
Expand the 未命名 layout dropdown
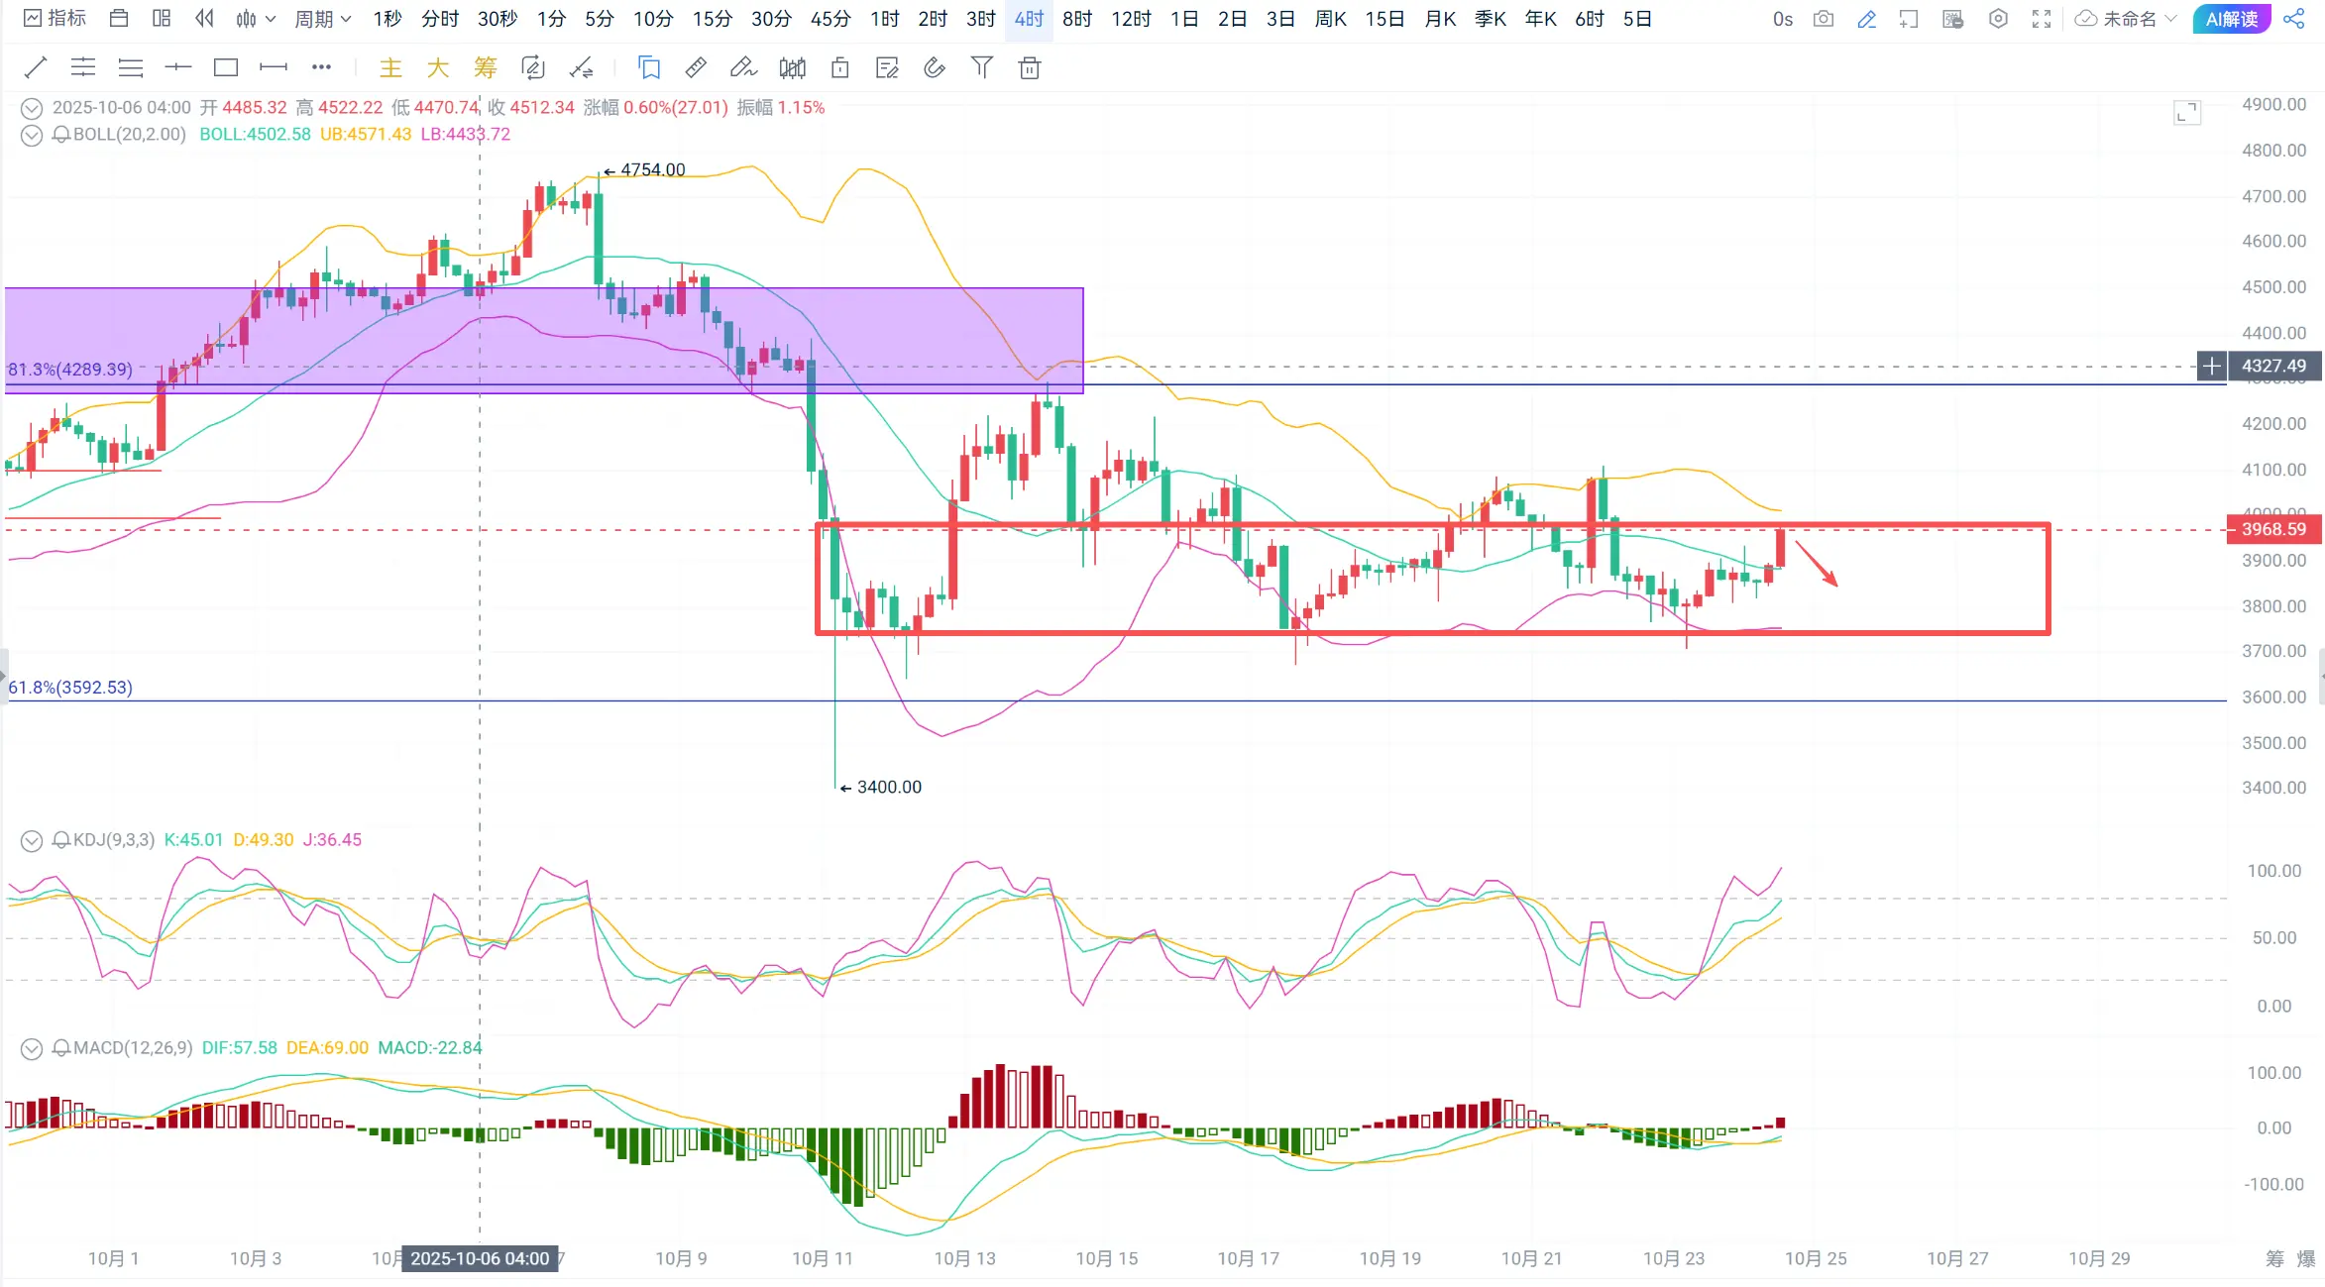2129,19
